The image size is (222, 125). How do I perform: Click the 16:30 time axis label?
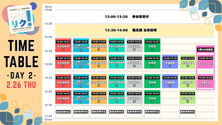(x=48, y=105)
